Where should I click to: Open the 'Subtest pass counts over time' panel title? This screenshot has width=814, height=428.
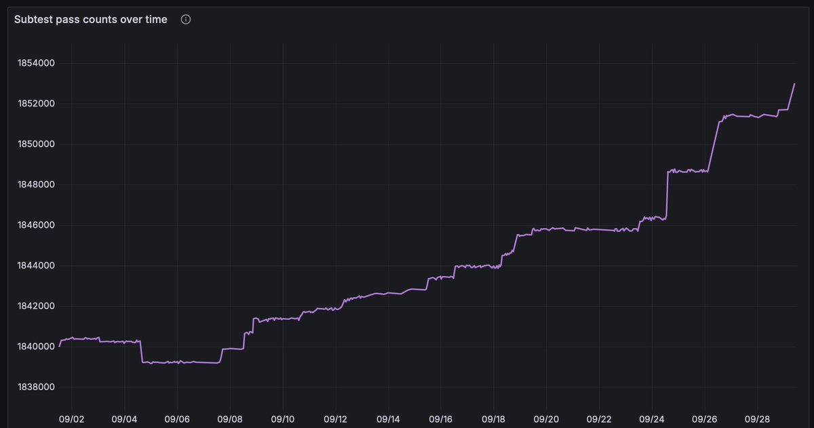[91, 20]
